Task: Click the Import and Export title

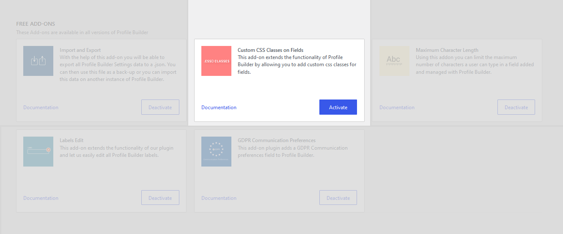Action: pos(80,50)
